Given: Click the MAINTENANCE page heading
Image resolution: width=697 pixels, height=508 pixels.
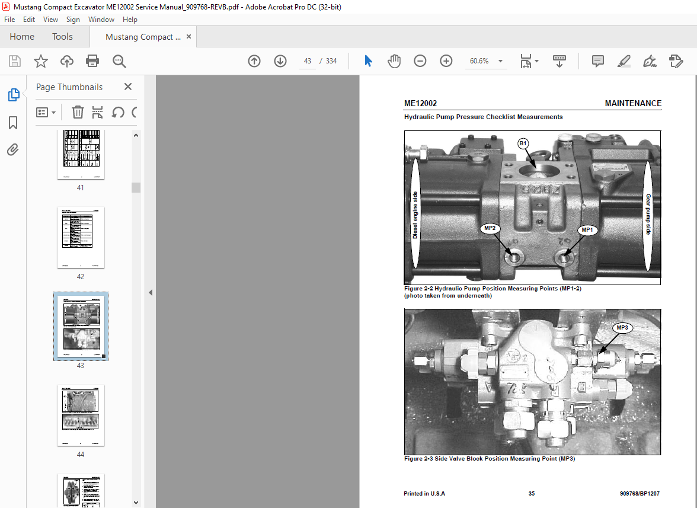Looking at the screenshot, I should 633,103.
